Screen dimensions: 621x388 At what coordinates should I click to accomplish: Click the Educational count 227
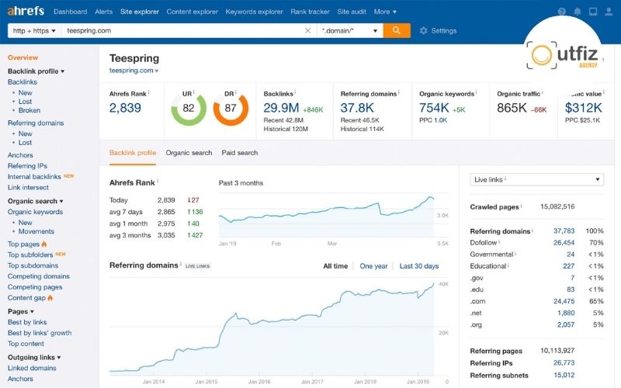(x=569, y=266)
